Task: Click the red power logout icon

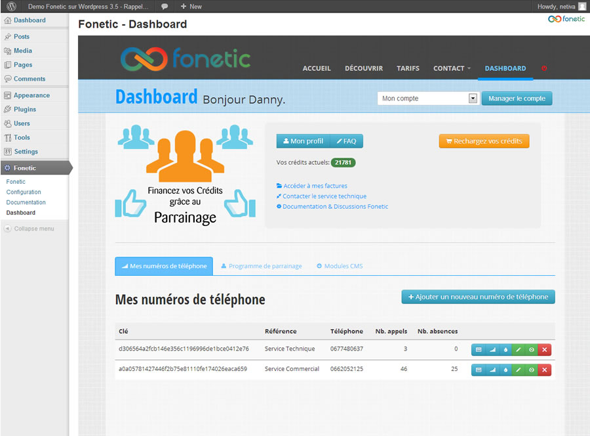Action: [x=544, y=68]
